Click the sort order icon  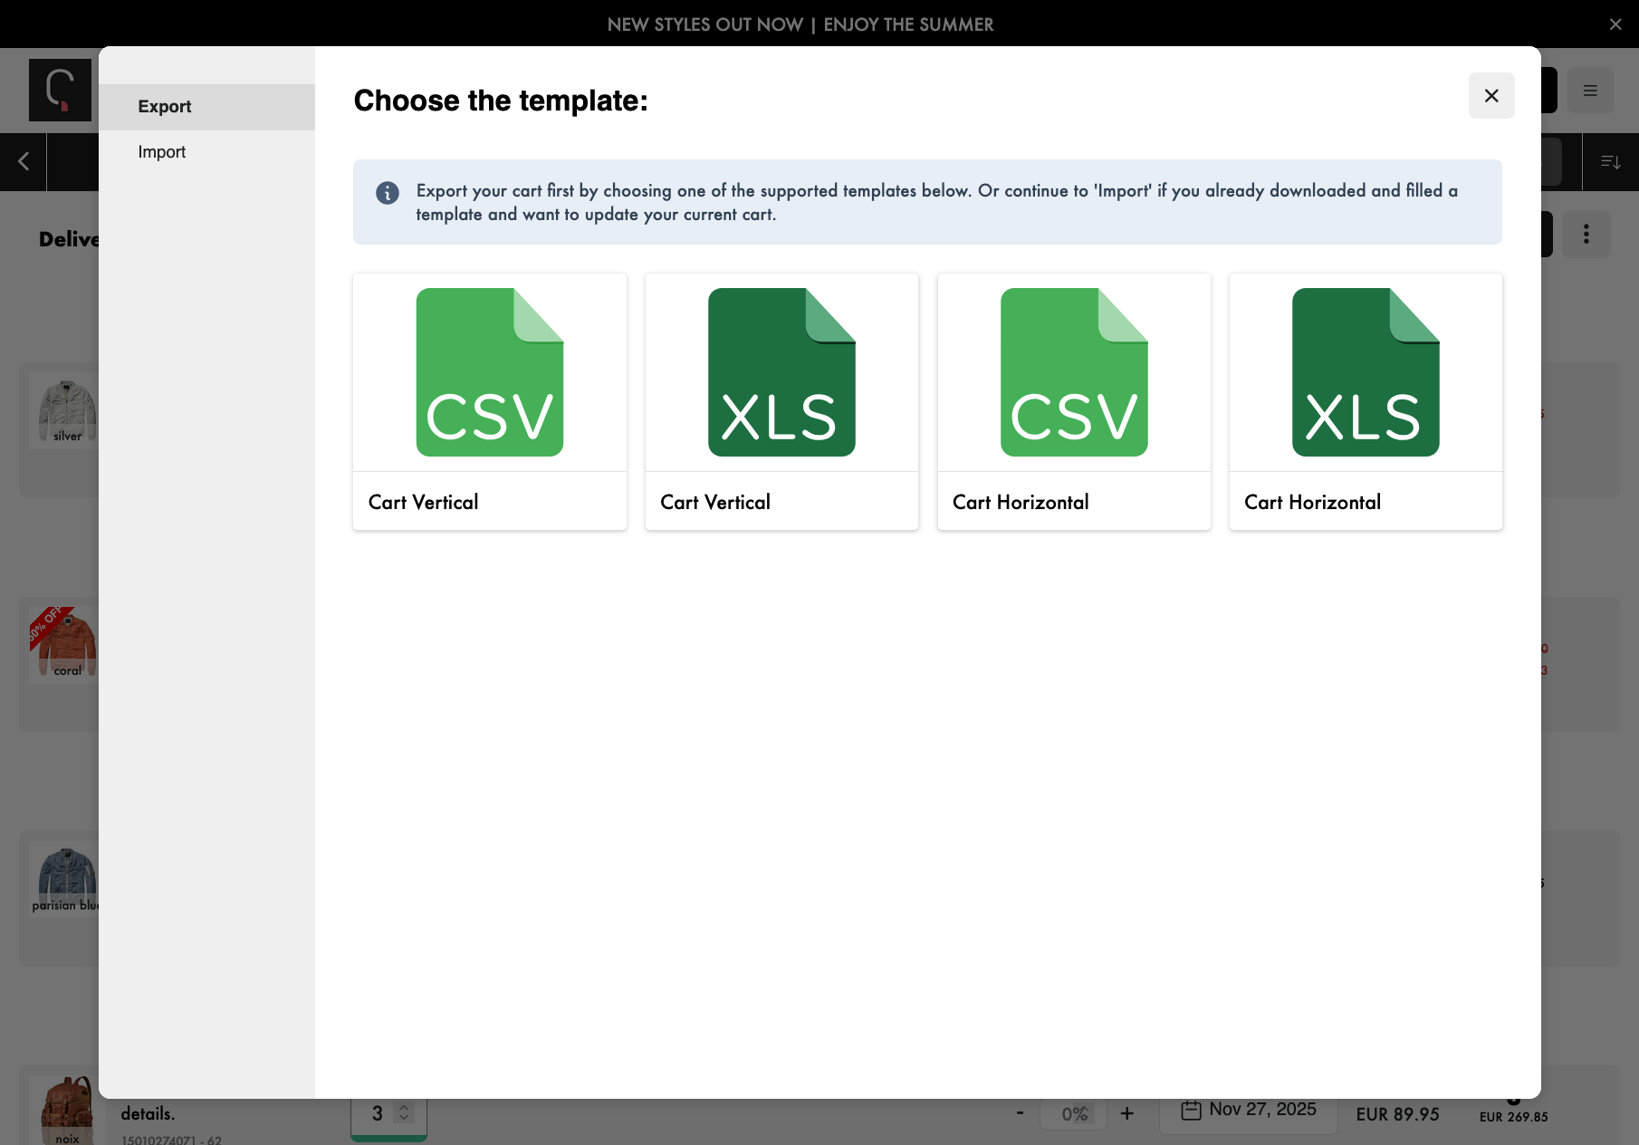[1610, 162]
